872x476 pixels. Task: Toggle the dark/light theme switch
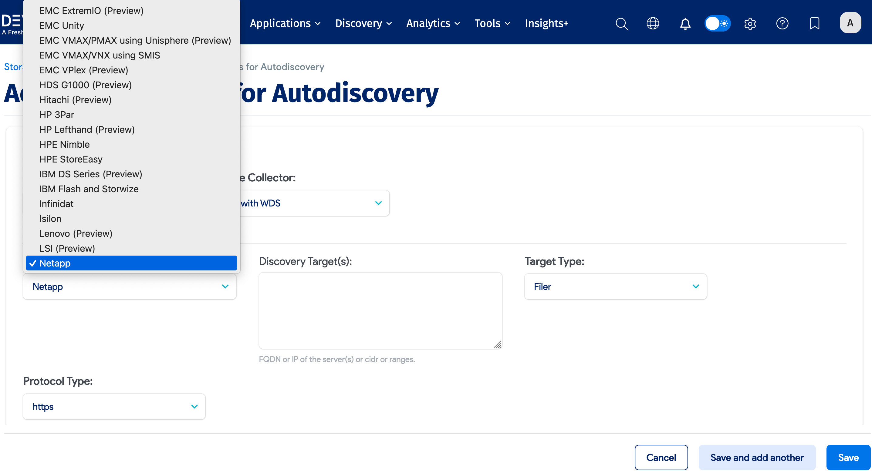coord(717,23)
